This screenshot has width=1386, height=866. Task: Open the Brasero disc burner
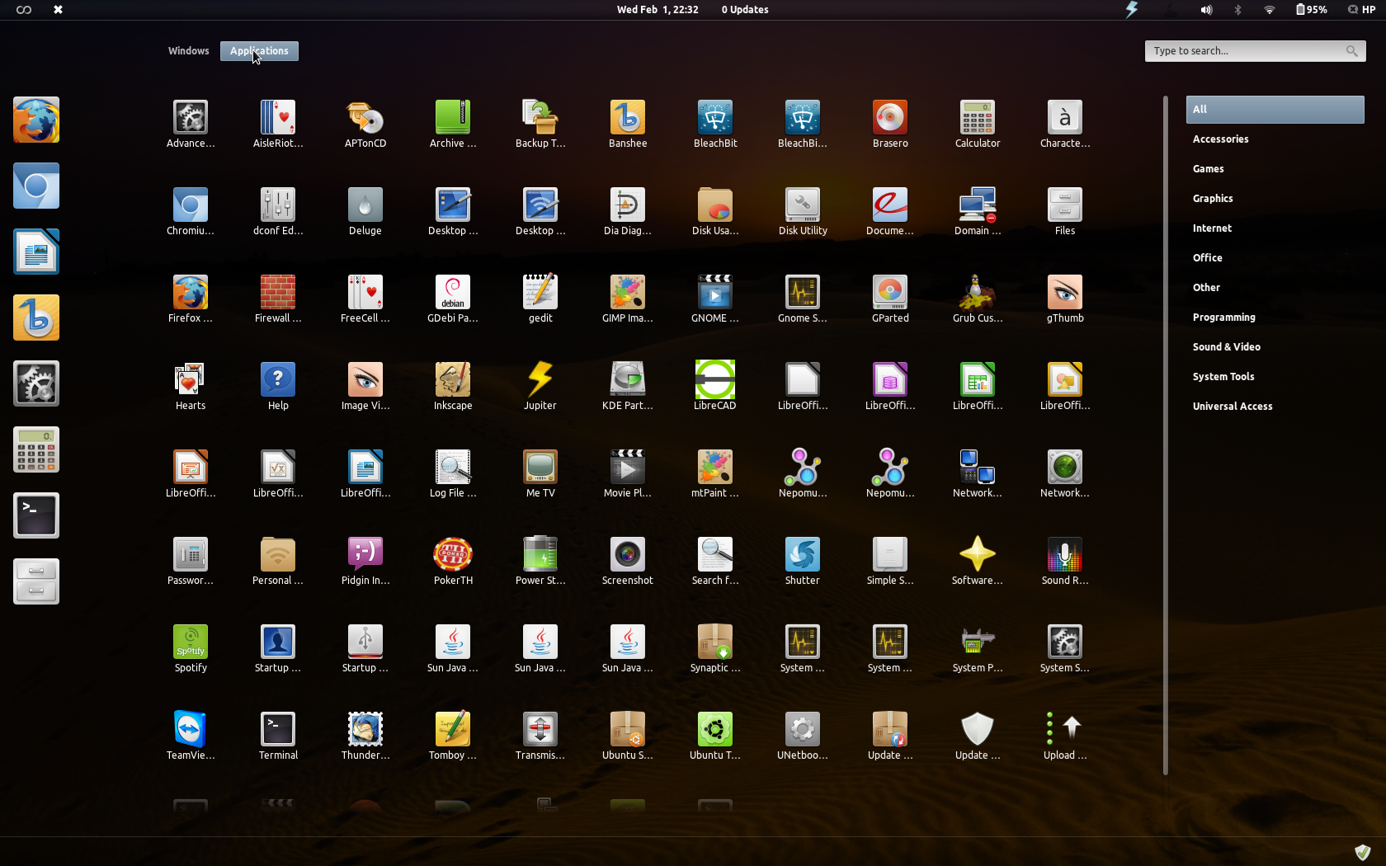(x=890, y=125)
